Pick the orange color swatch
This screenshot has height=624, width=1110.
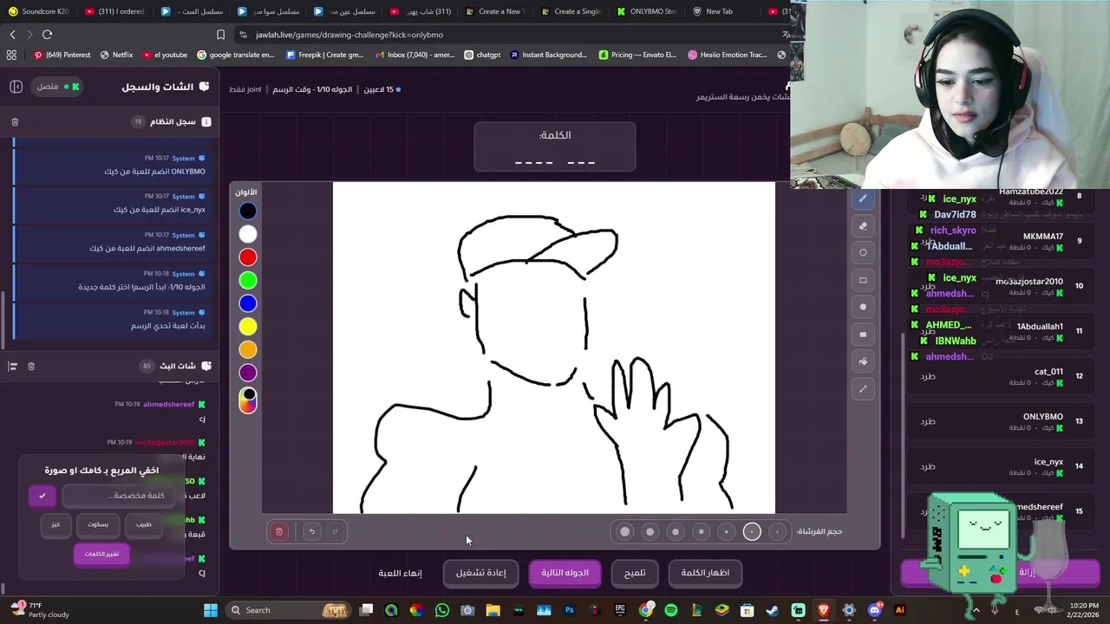point(248,349)
